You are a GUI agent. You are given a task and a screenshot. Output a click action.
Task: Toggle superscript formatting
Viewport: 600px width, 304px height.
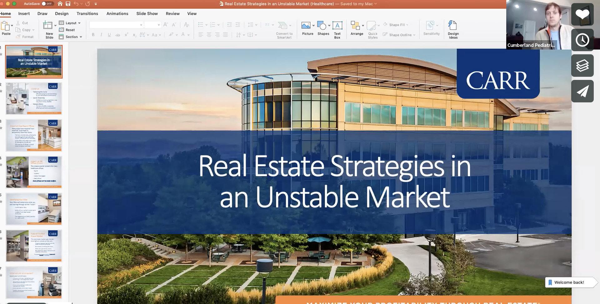pyautogui.click(x=126, y=35)
